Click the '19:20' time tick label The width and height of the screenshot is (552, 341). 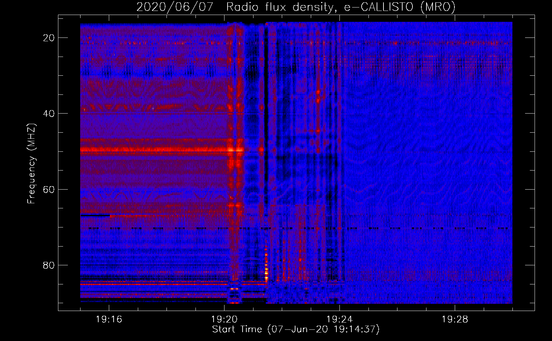tap(224, 320)
